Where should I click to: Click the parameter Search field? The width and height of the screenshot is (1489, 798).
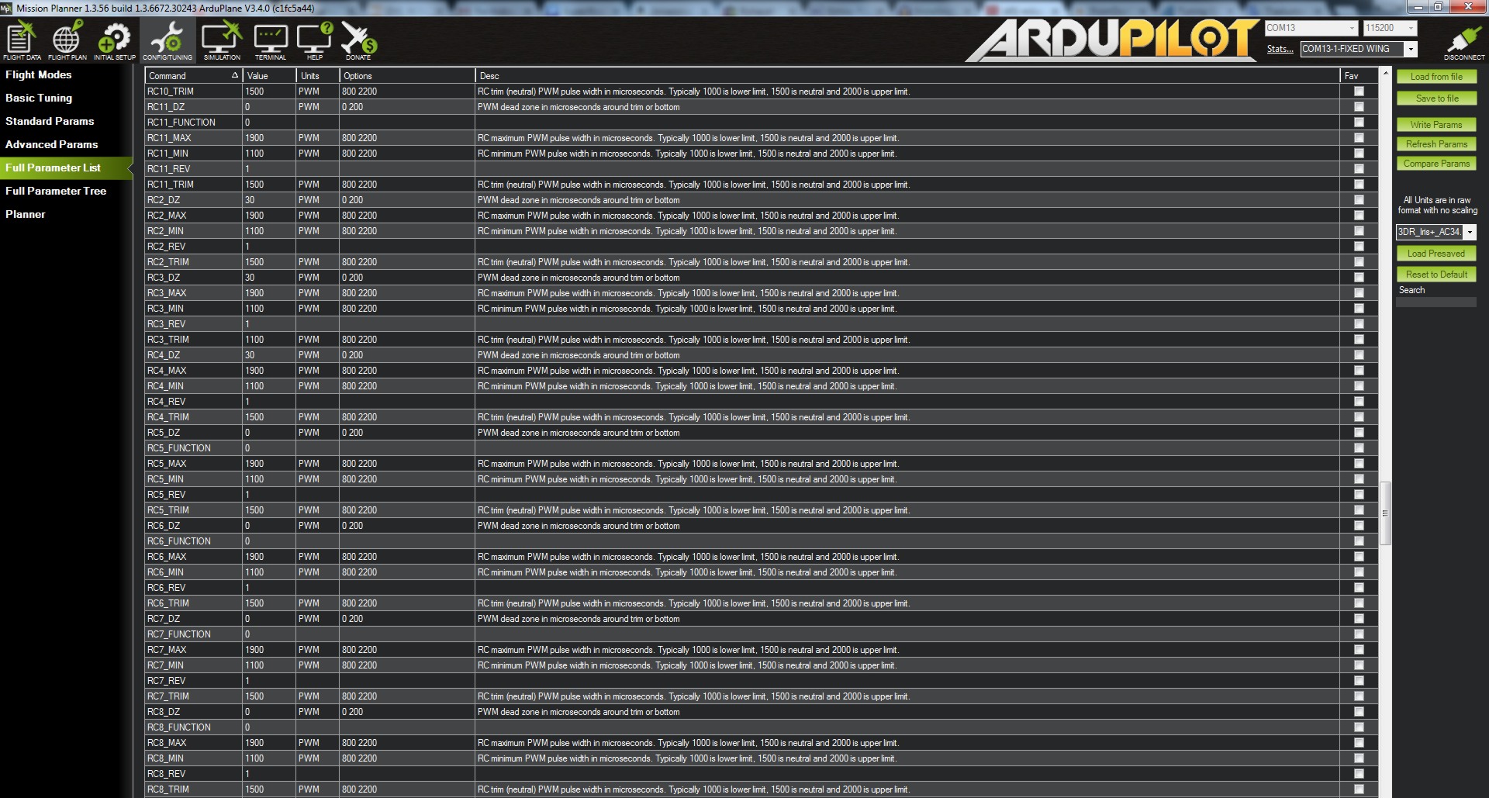pyautogui.click(x=1435, y=302)
